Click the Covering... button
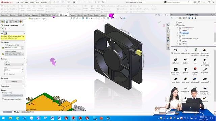Image resolution: width=216 pixels, height=121 pixels. coord(14,81)
